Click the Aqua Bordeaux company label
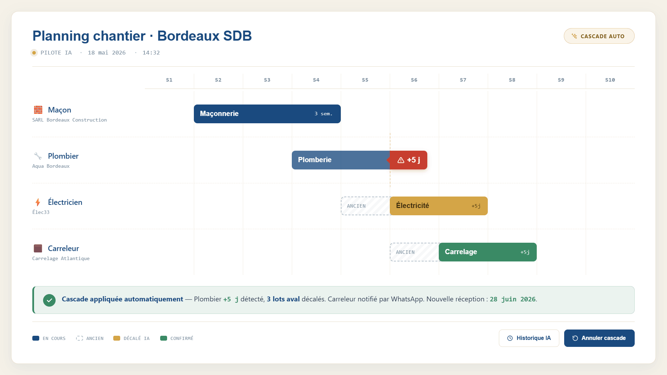The width and height of the screenshot is (667, 375). 51,166
